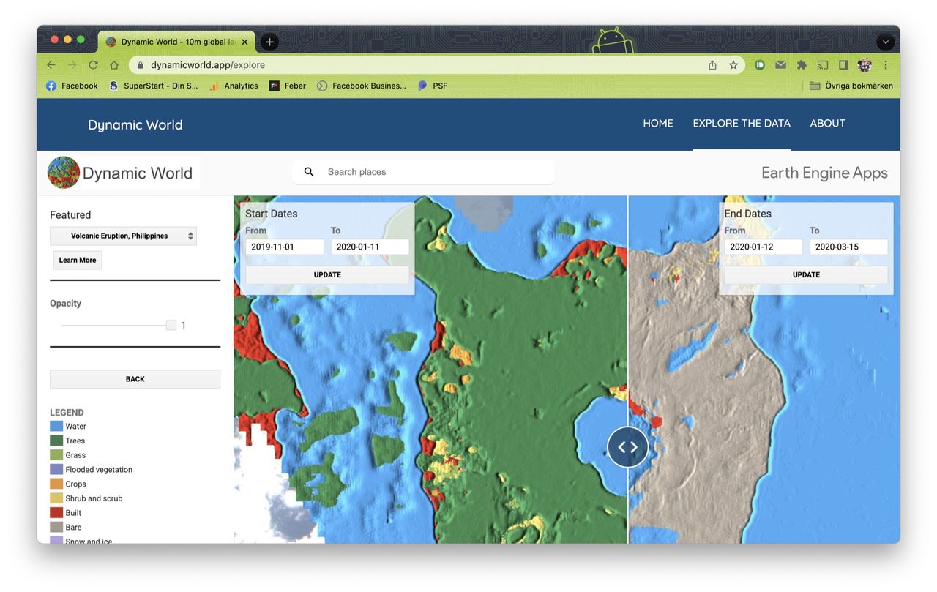This screenshot has height=592, width=937.
Task: Open the Chrome extensions puzzle icon
Action: (802, 65)
